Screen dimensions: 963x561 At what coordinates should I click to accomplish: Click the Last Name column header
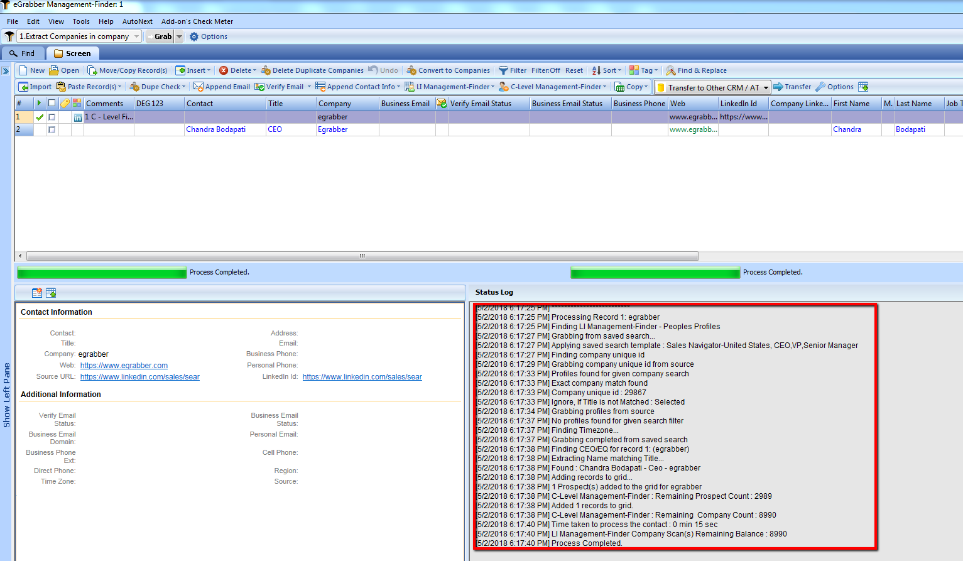coord(919,104)
